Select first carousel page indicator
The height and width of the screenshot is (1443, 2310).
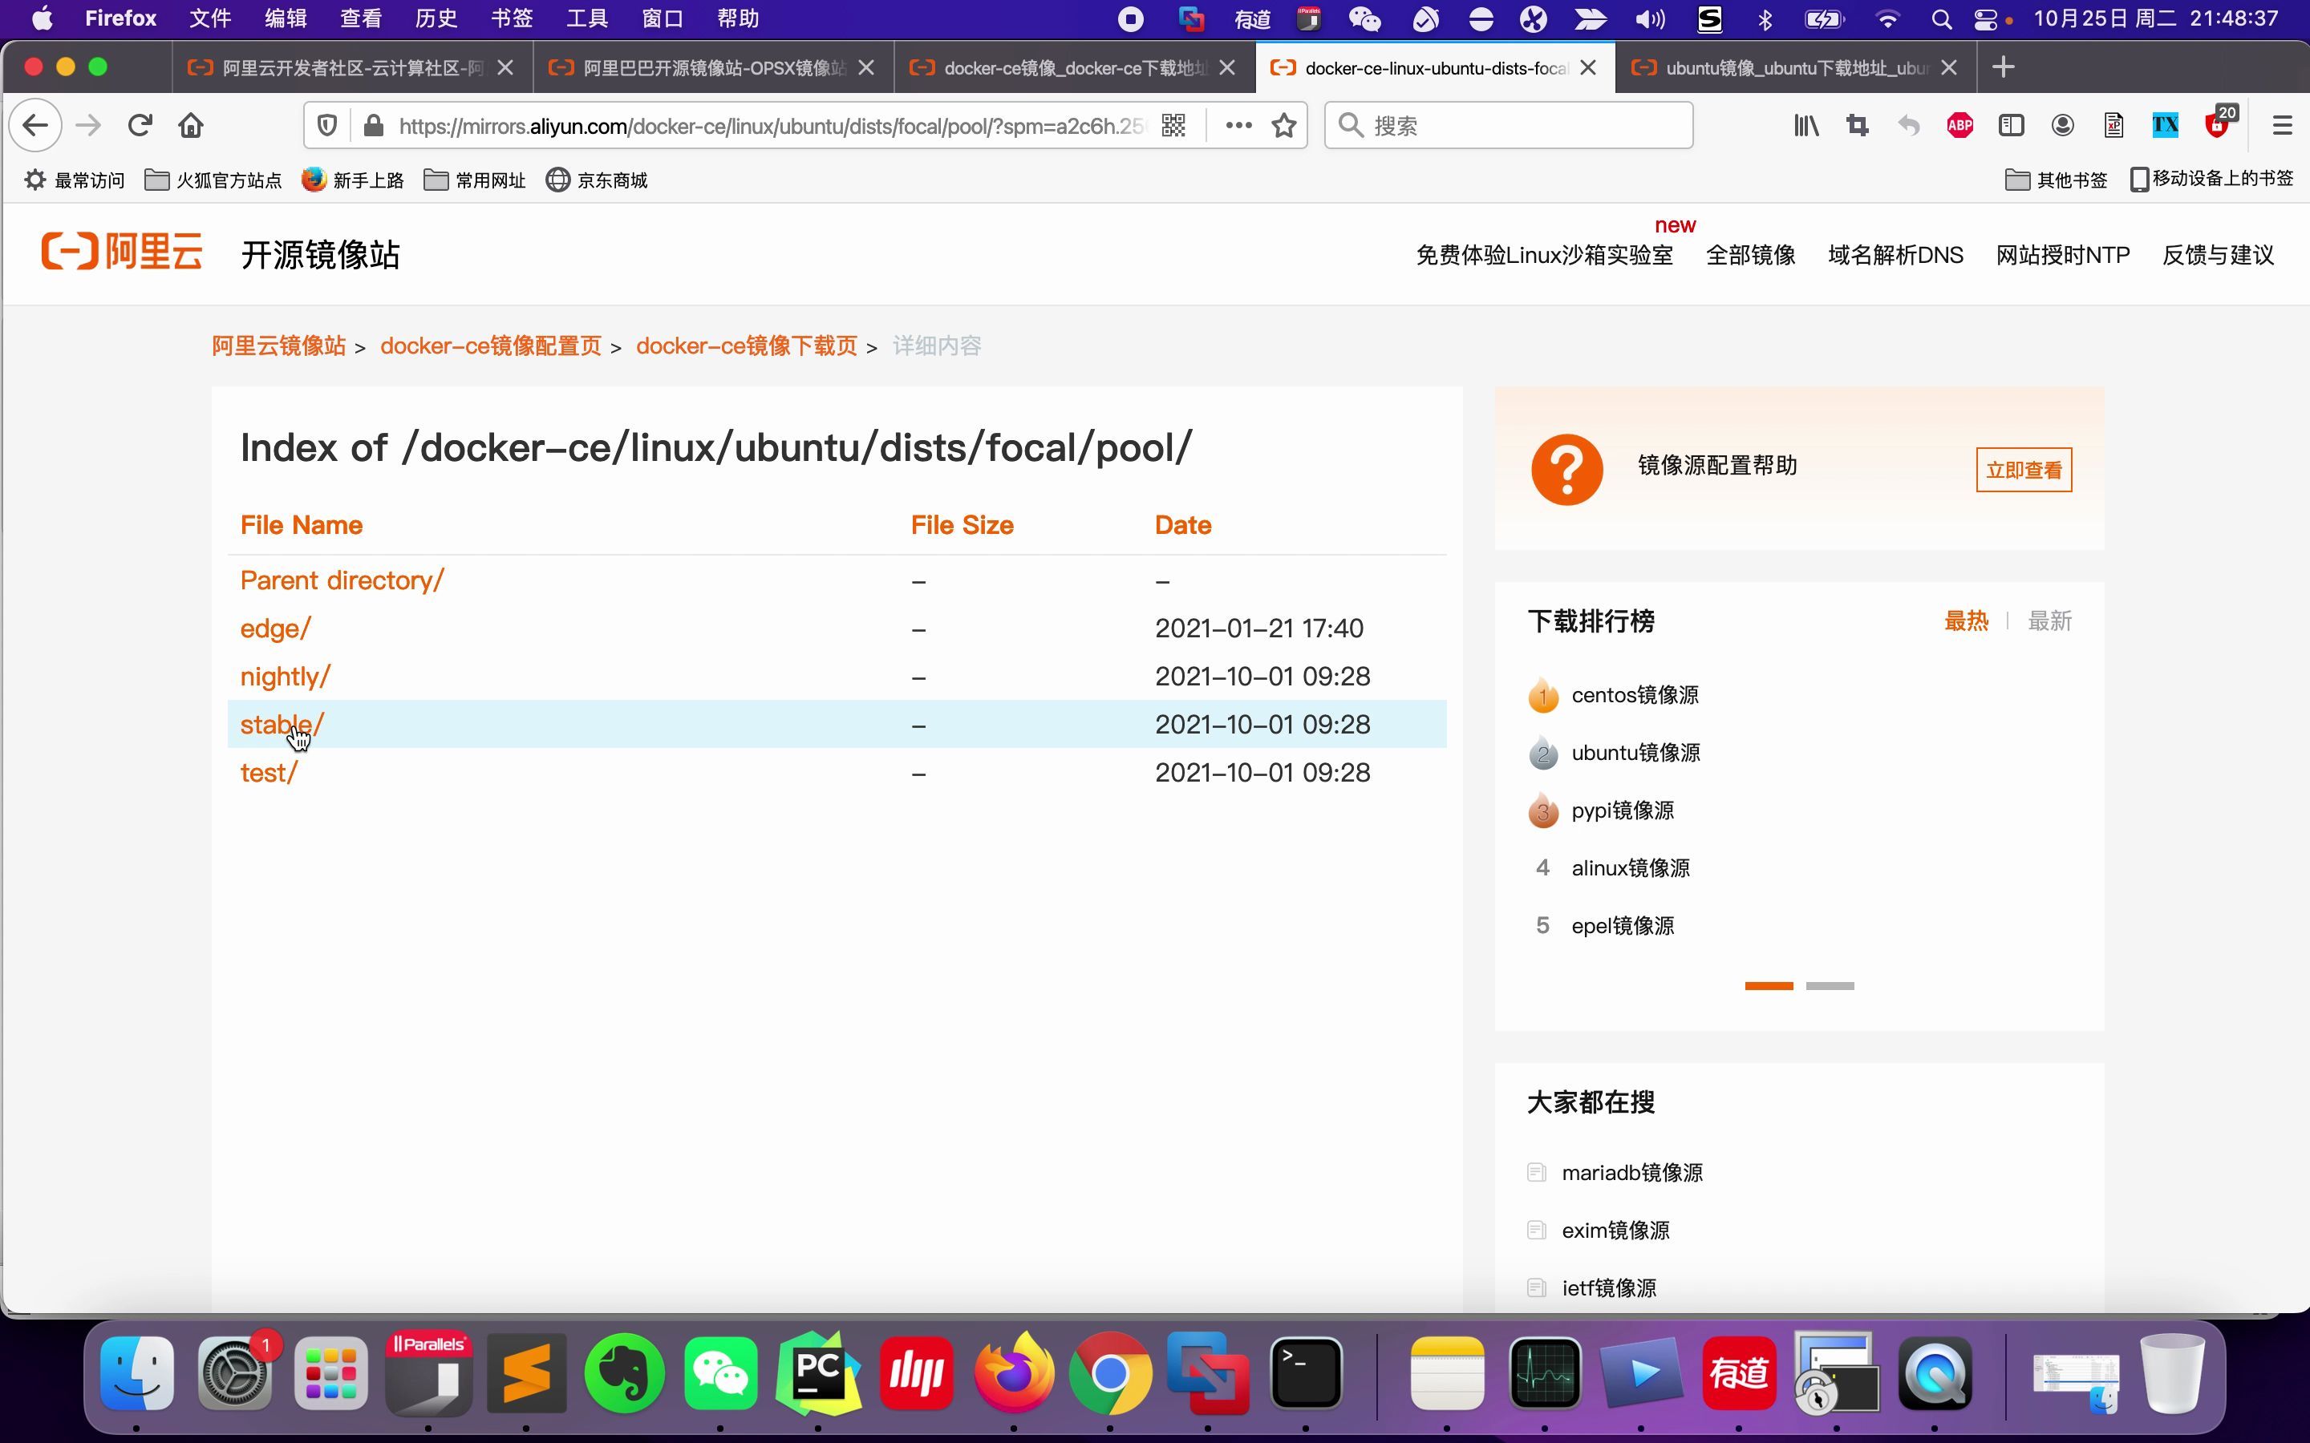tap(1769, 986)
